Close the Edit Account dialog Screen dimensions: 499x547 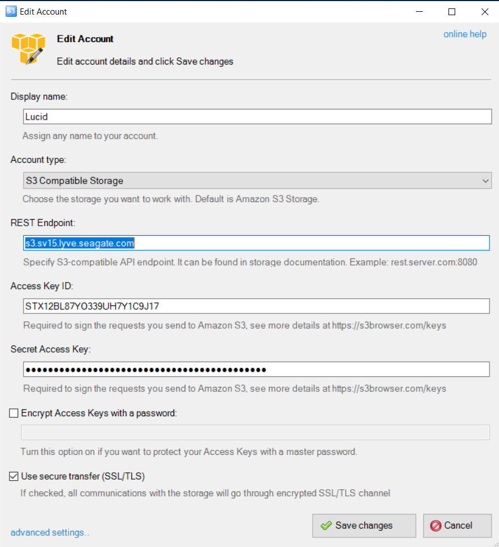point(484,11)
